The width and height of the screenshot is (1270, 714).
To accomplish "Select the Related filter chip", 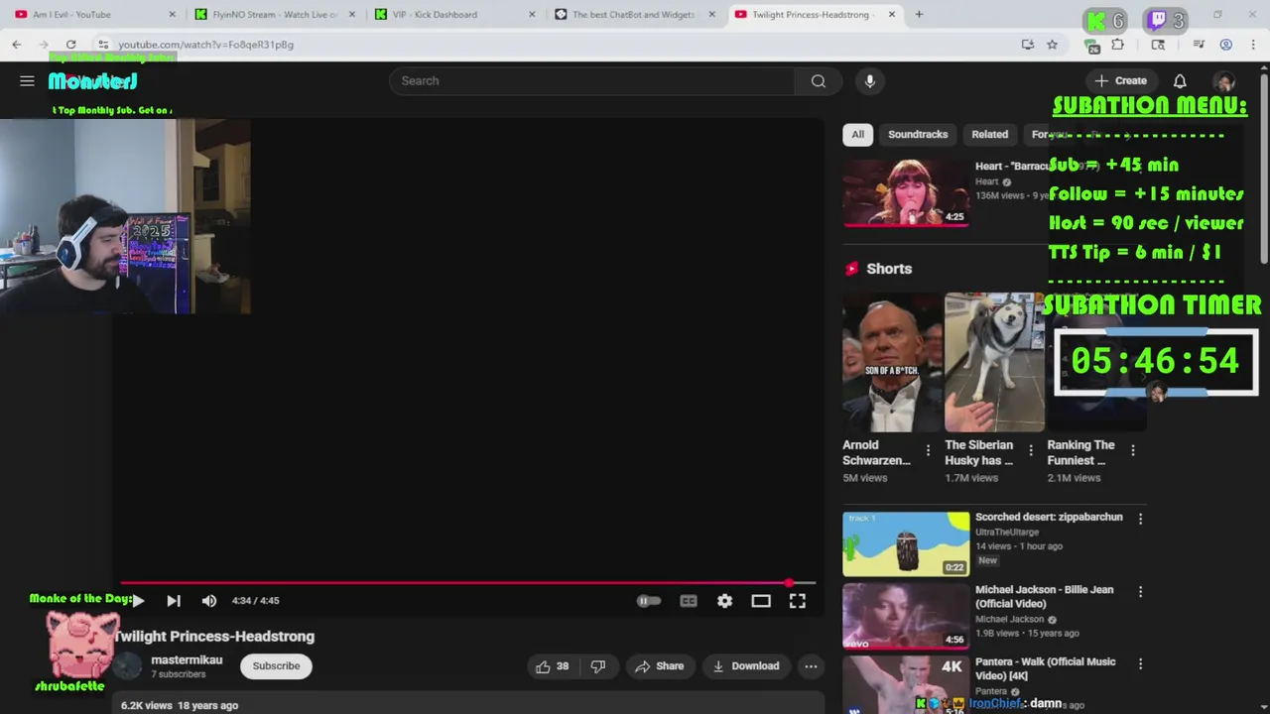I will point(989,135).
